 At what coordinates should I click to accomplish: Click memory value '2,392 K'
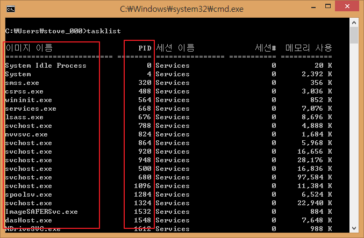[x=317, y=74]
